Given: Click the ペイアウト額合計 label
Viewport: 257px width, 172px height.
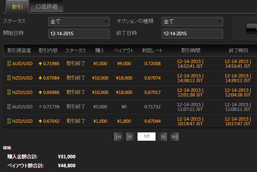Looking at the screenshot, I should coord(26,166).
